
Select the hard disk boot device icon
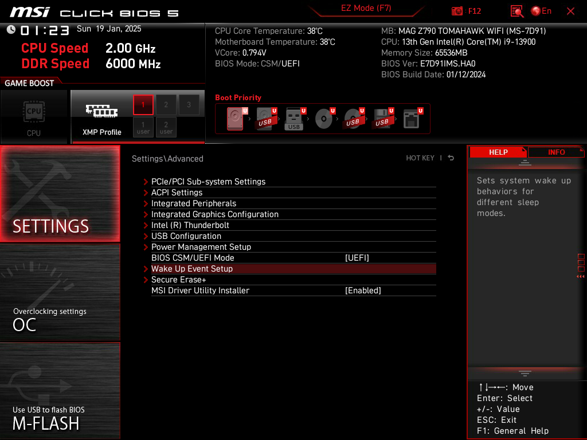click(236, 119)
